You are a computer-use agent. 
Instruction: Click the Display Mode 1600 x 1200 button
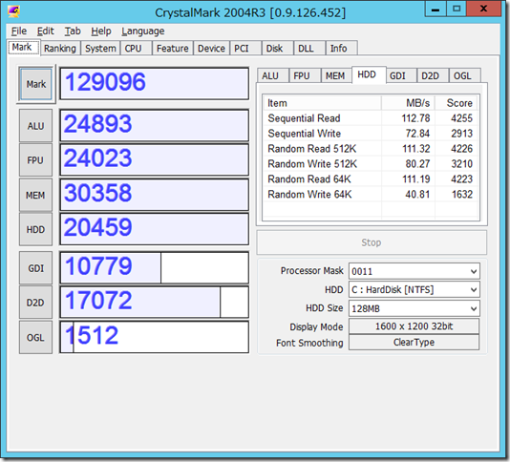[x=414, y=326]
